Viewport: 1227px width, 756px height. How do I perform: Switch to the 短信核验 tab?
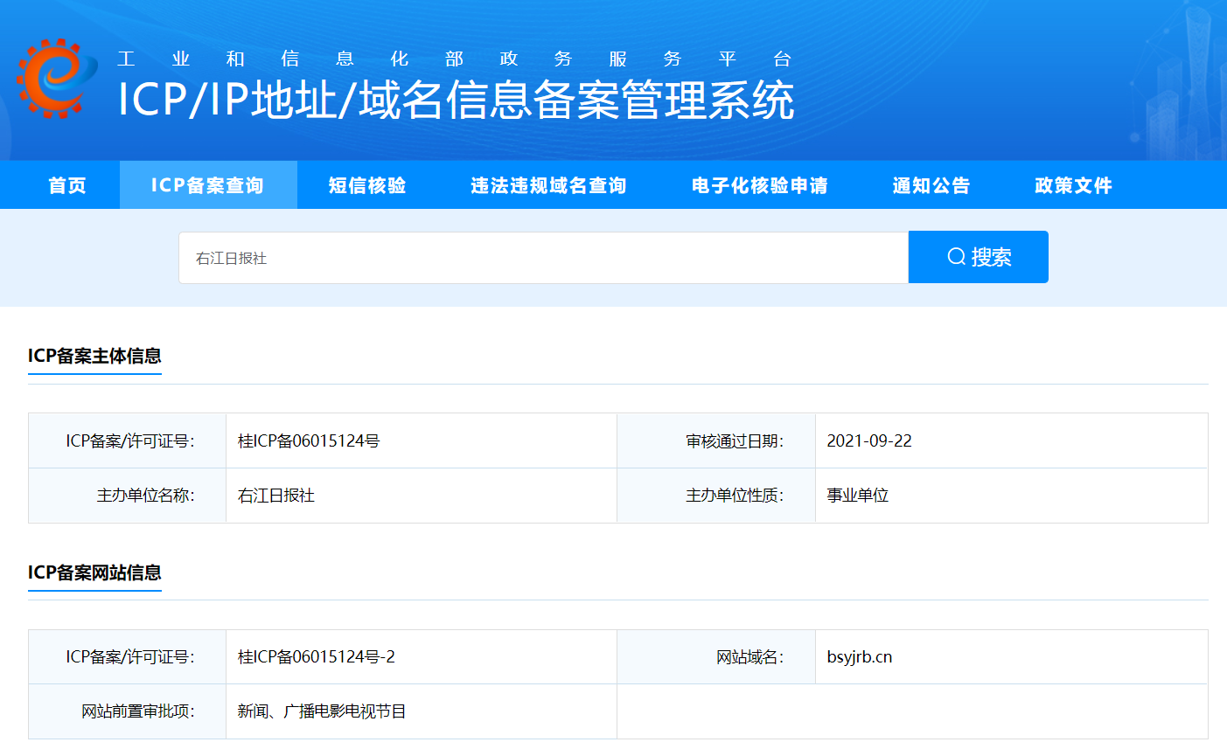tap(367, 185)
